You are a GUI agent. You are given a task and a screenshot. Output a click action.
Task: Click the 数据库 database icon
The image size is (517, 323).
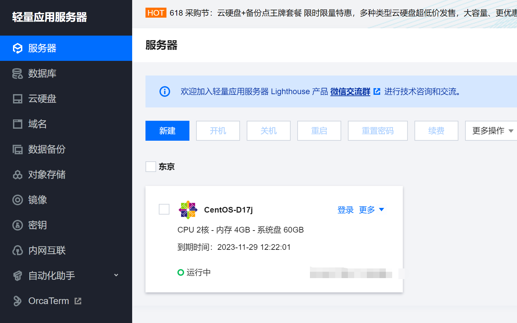(17, 74)
